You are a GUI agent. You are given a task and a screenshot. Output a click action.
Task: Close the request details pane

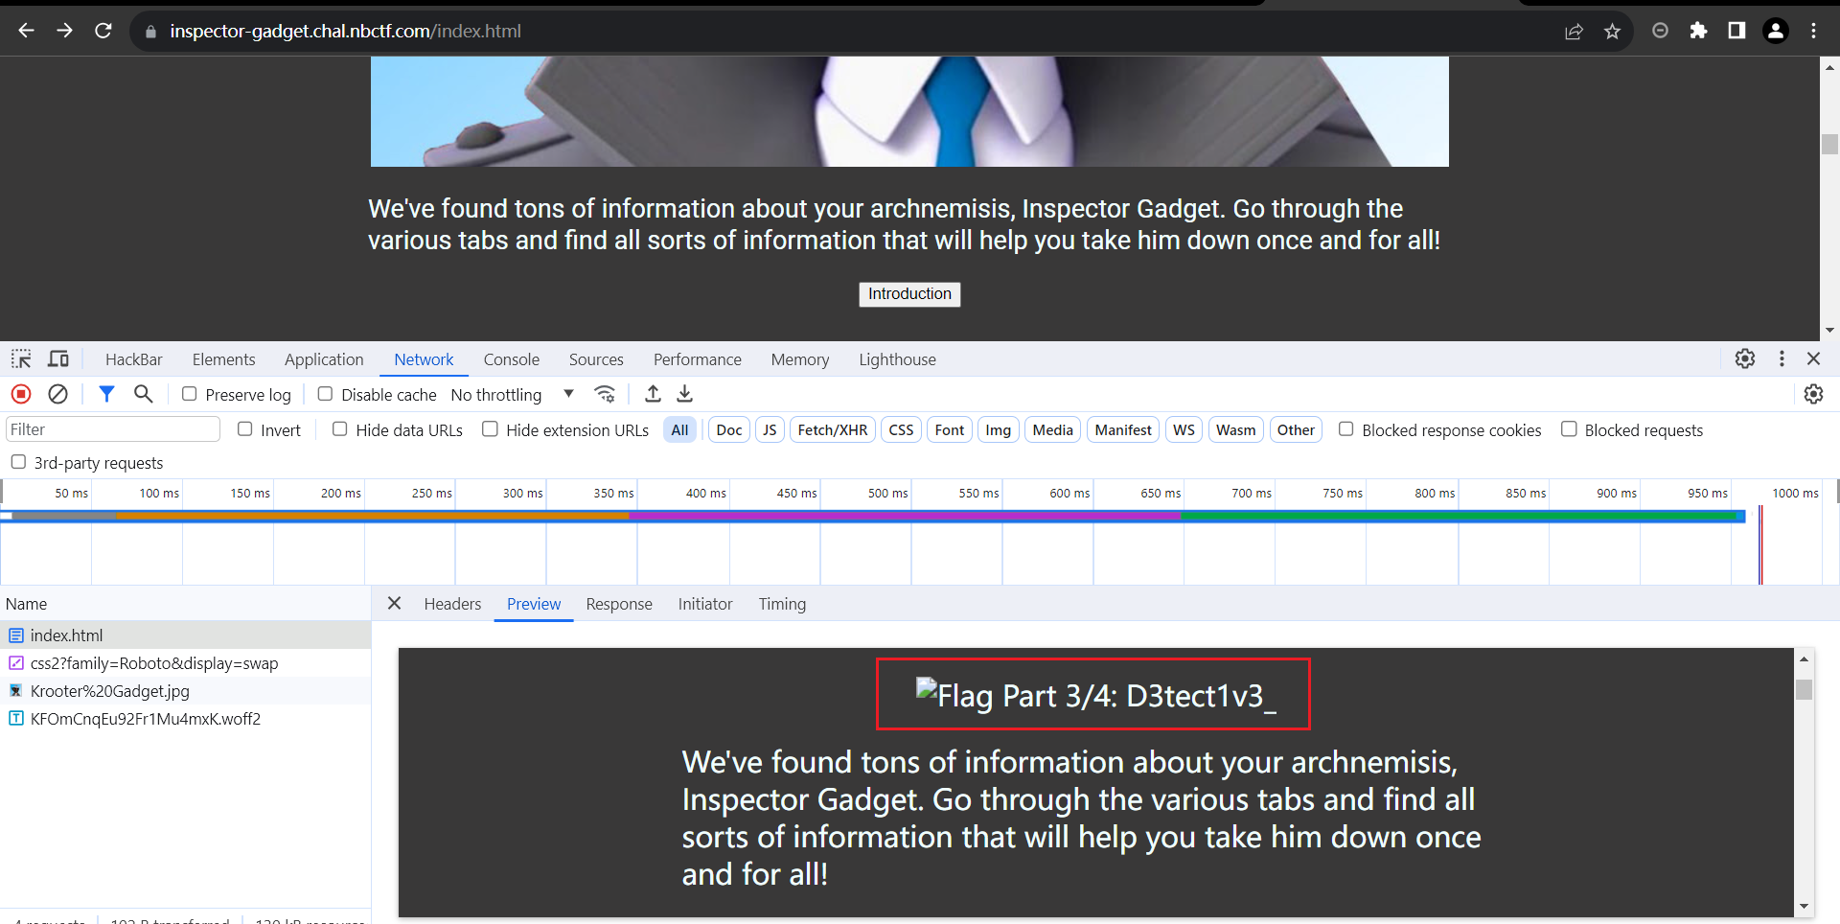click(x=394, y=603)
